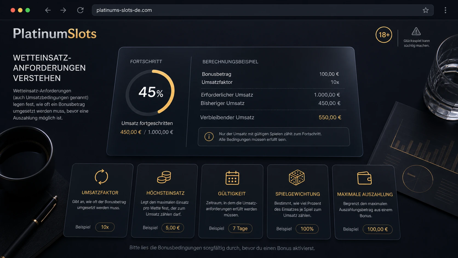The height and width of the screenshot is (258, 458).
Task: Click the PlatinumSlots logo
Action: coord(55,34)
